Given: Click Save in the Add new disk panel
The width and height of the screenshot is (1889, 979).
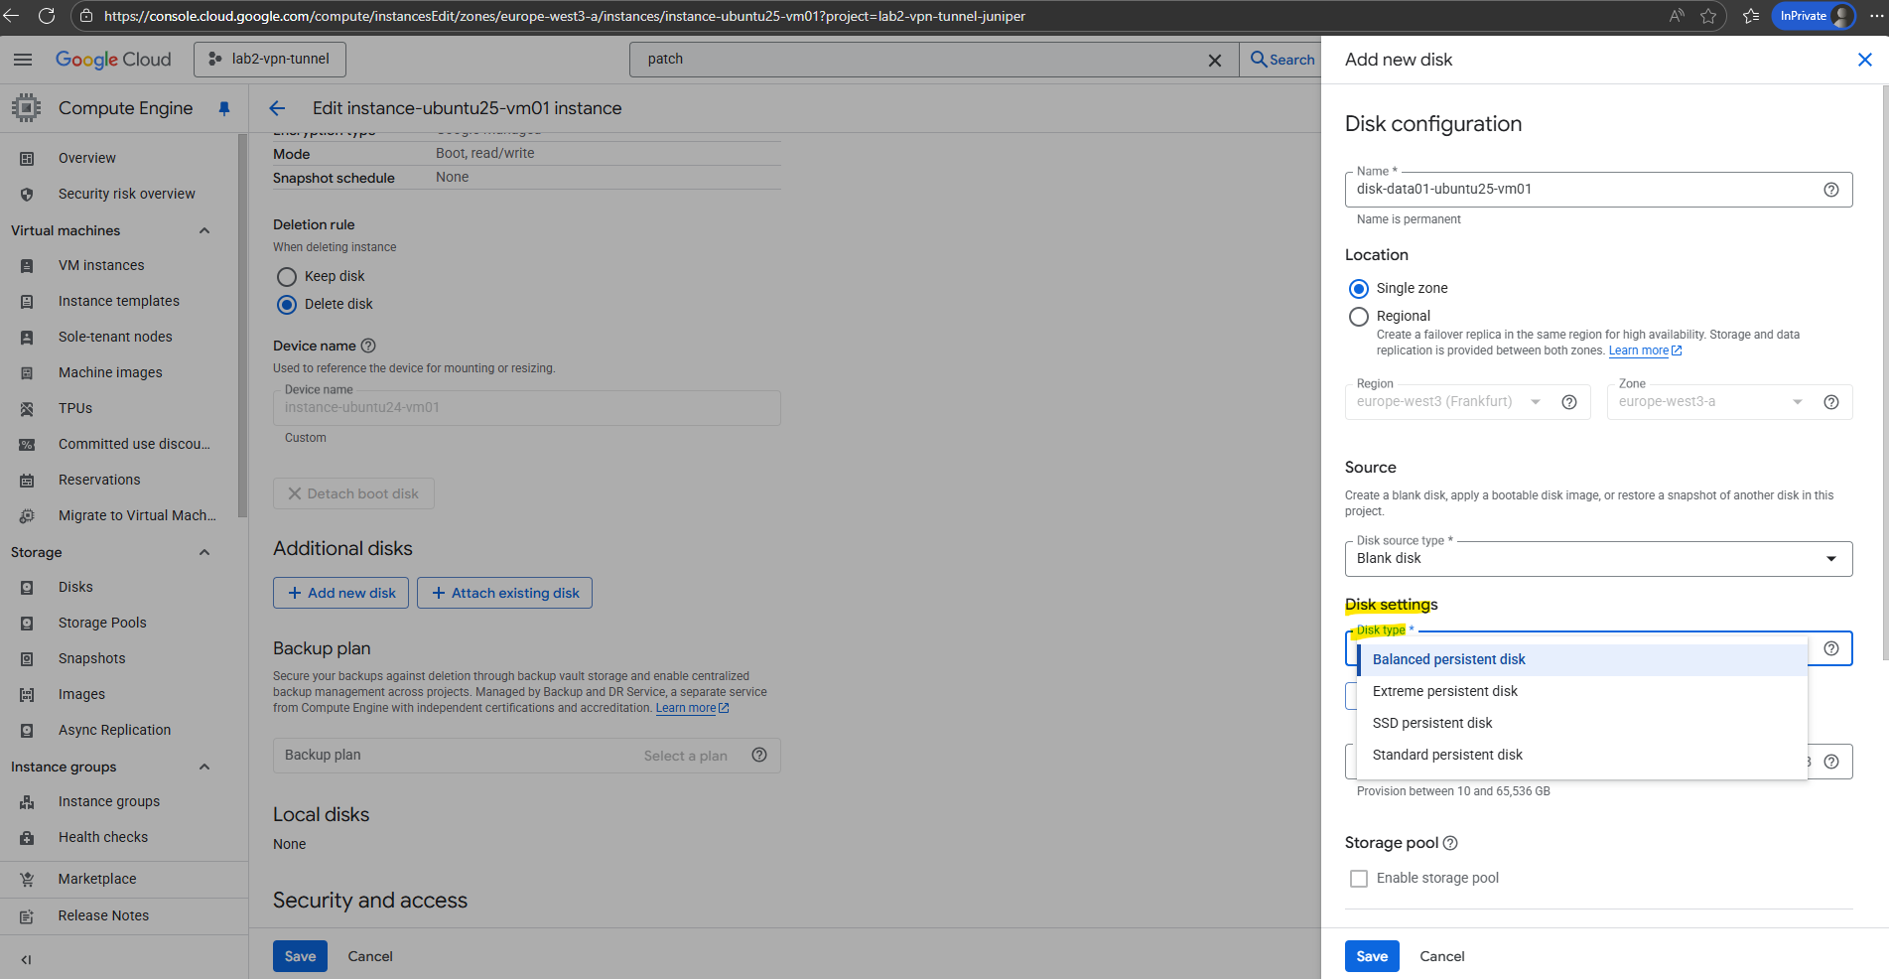Looking at the screenshot, I should pyautogui.click(x=1372, y=956).
